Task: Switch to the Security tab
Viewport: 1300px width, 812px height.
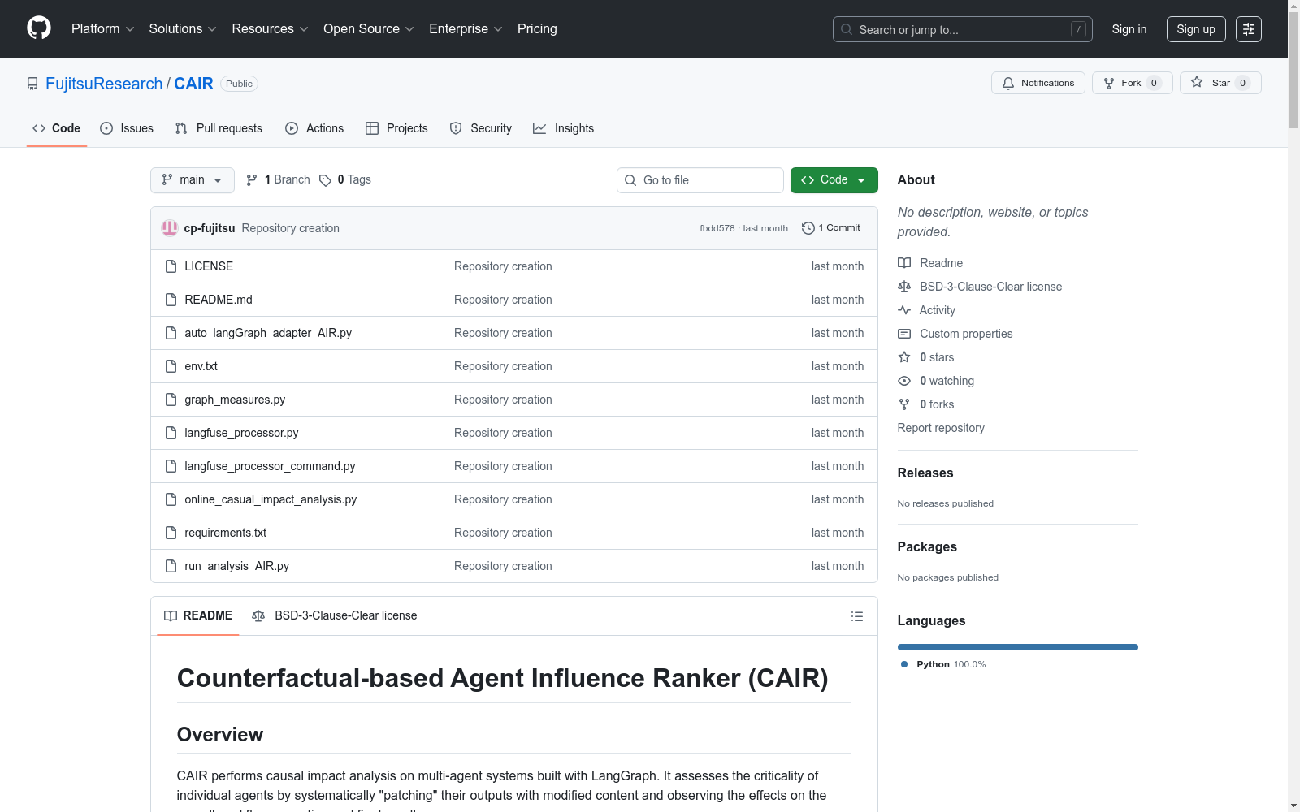Action: click(481, 128)
